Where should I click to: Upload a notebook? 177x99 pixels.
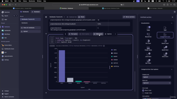pyautogui.click(x=30, y=31)
